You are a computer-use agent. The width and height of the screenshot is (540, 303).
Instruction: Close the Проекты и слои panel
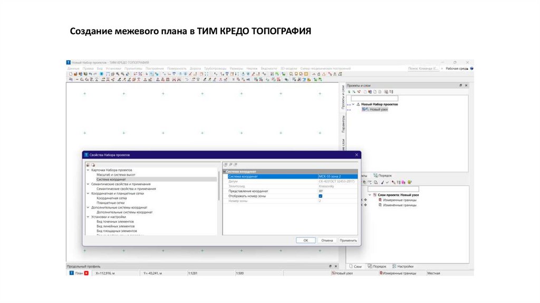pyautogui.click(x=466, y=85)
